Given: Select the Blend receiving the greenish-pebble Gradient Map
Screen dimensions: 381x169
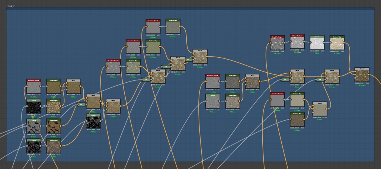Looking at the screenshot, I should coord(158,76).
